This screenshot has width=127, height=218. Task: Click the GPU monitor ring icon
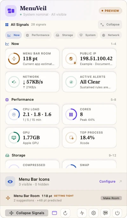point(14,138)
